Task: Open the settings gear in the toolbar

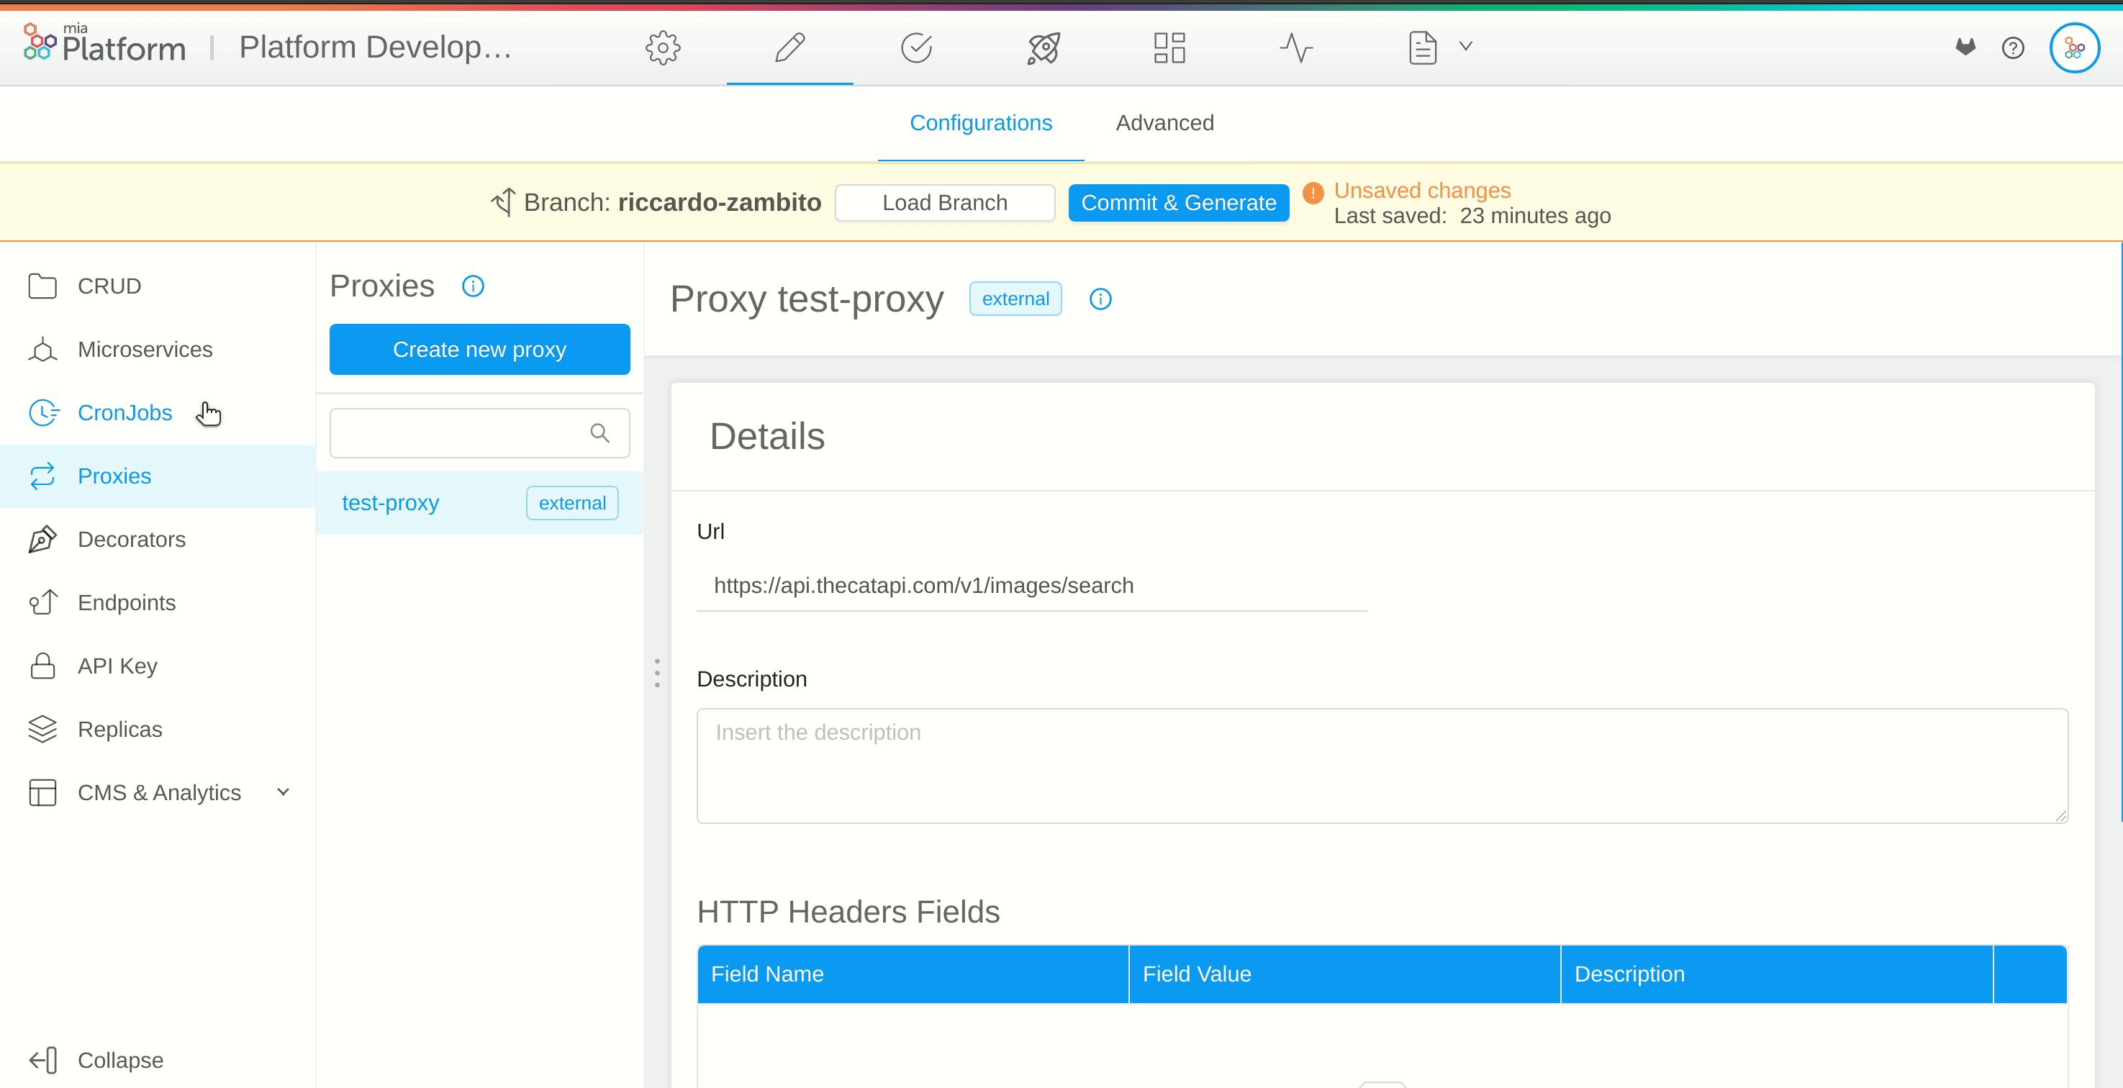Action: (x=662, y=47)
